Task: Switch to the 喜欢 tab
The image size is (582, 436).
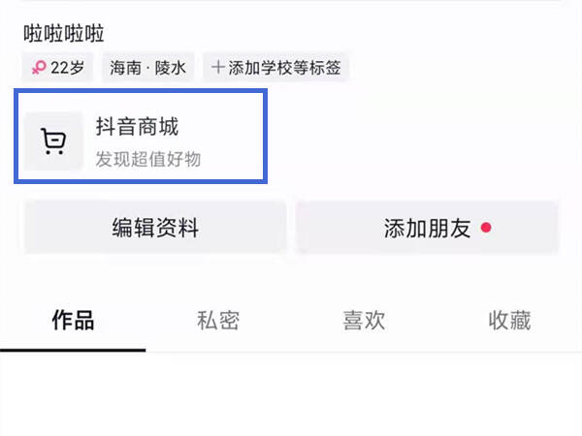Action: [x=364, y=321]
